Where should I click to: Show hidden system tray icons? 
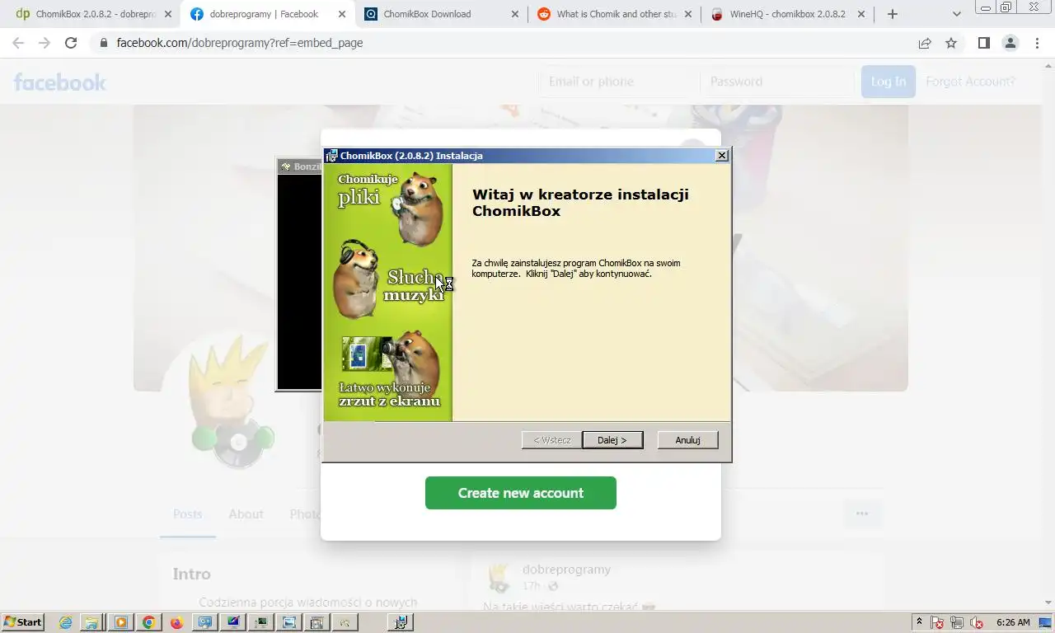click(x=919, y=622)
